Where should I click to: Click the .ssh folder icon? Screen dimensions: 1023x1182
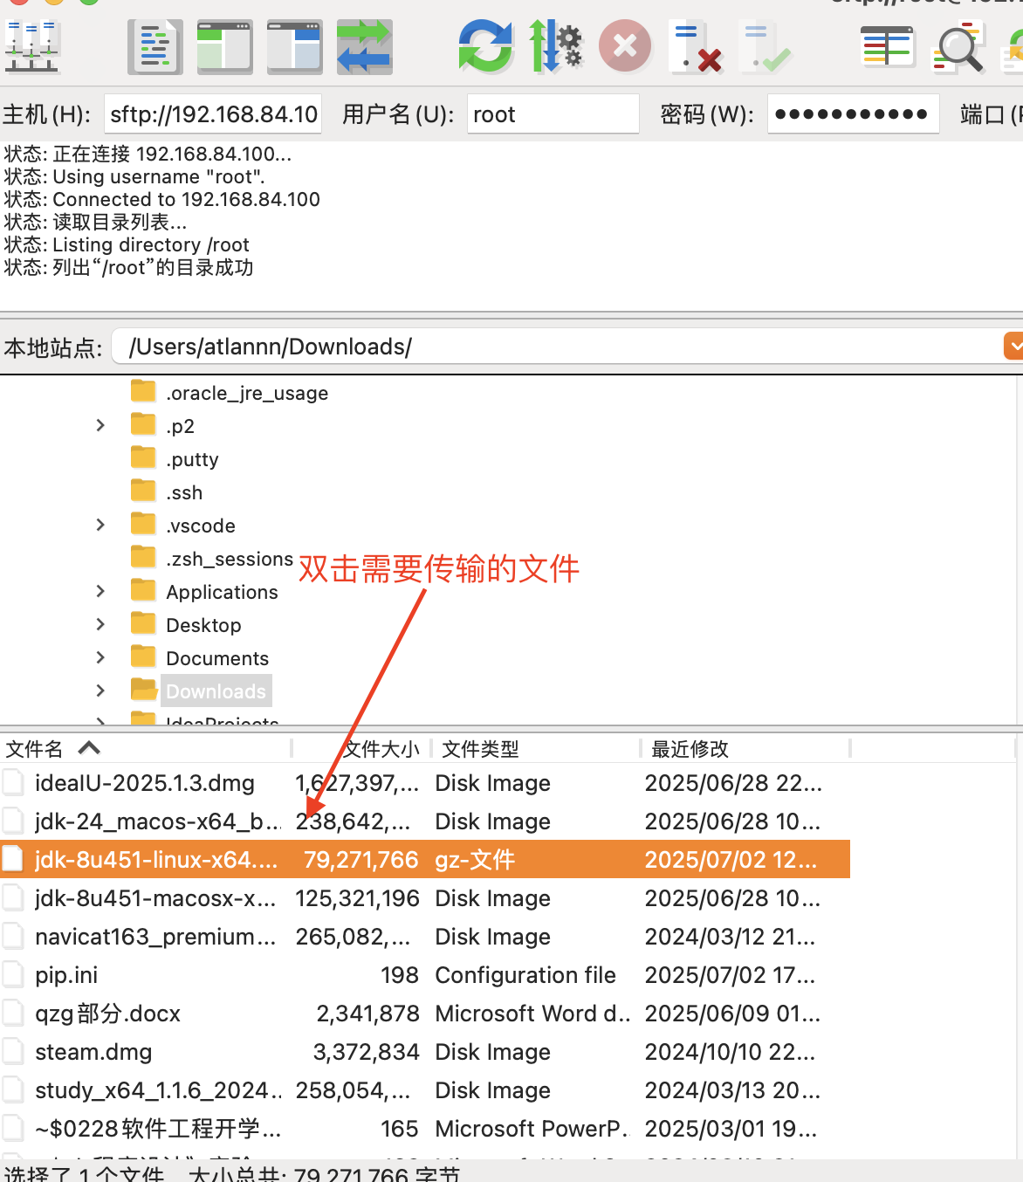click(143, 491)
